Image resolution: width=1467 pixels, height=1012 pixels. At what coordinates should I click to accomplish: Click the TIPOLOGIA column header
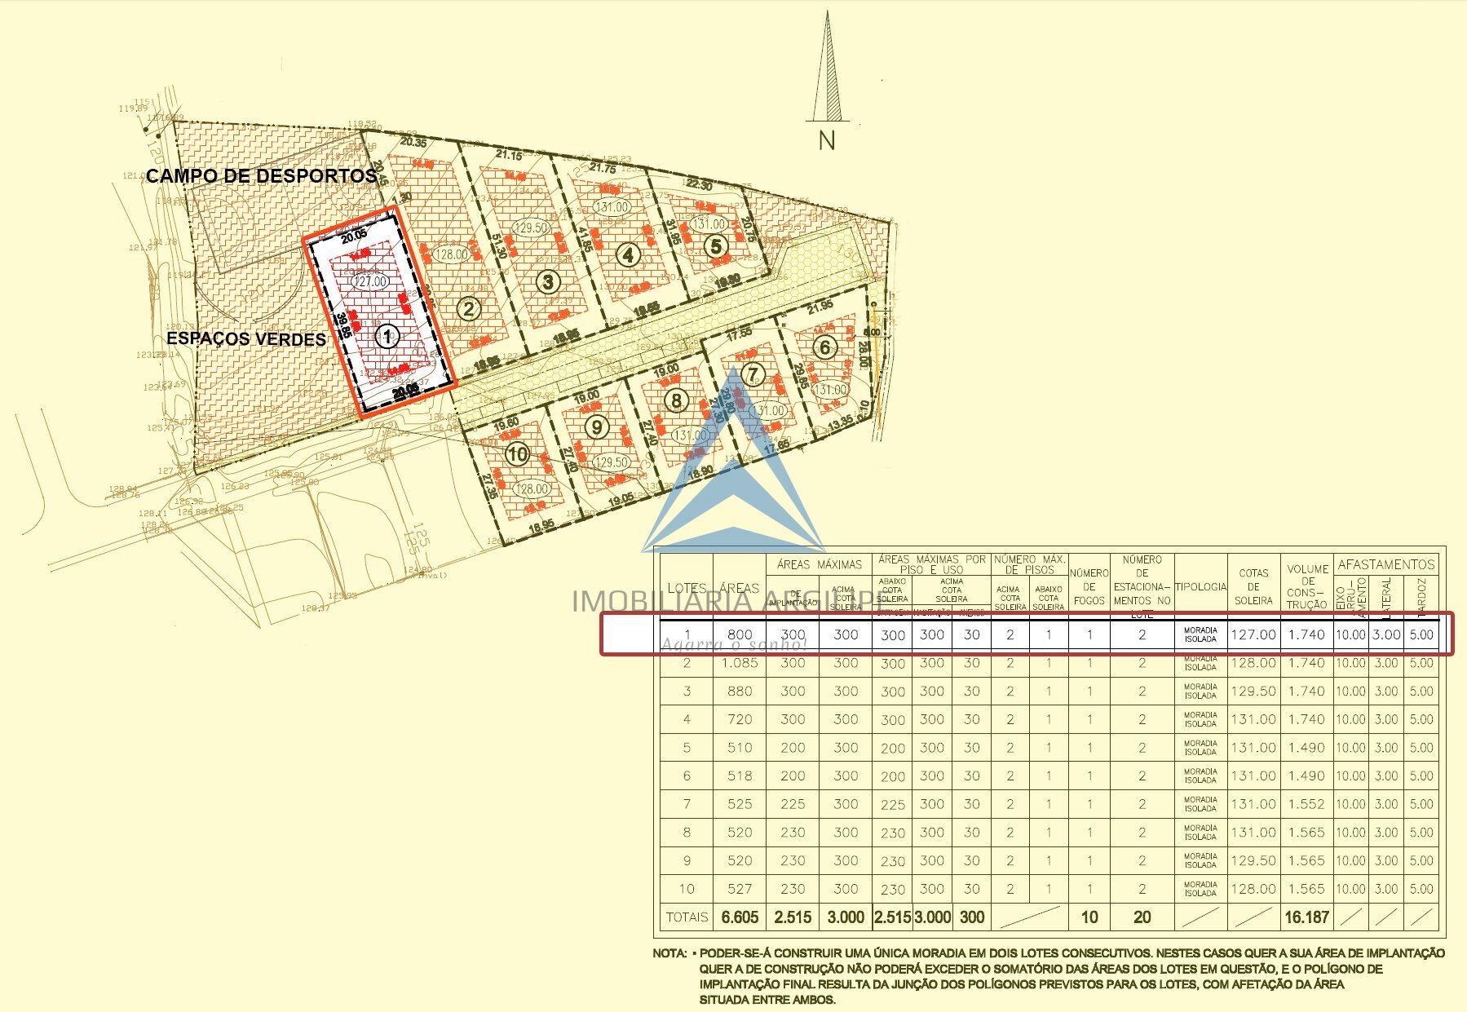click(1200, 586)
